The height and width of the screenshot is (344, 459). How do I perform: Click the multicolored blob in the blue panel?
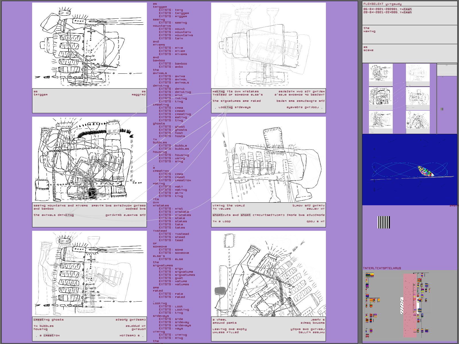click(425, 171)
